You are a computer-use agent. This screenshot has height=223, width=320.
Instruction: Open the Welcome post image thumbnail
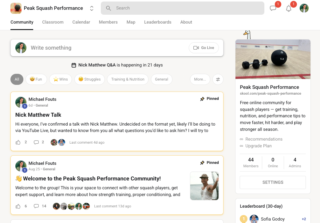pyautogui.click(x=204, y=186)
